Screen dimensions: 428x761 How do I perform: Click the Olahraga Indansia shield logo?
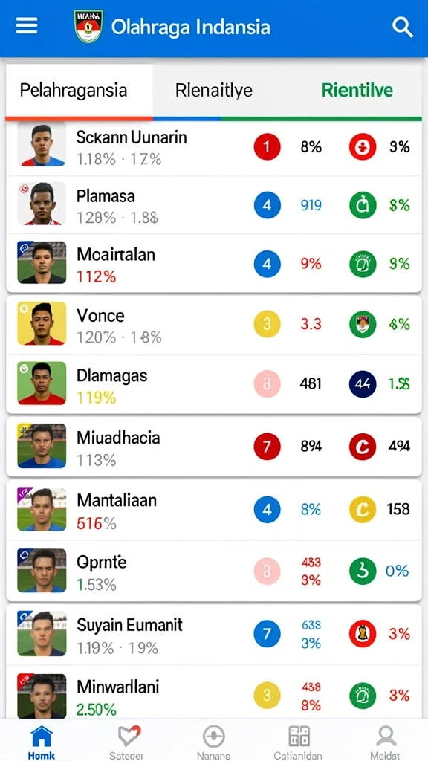point(88,27)
